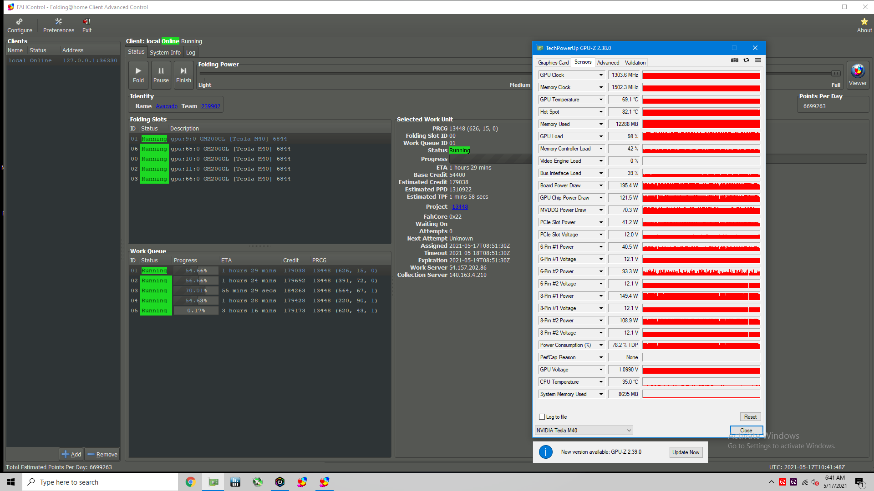Click the GPU Clock sensor graph

pyautogui.click(x=701, y=75)
